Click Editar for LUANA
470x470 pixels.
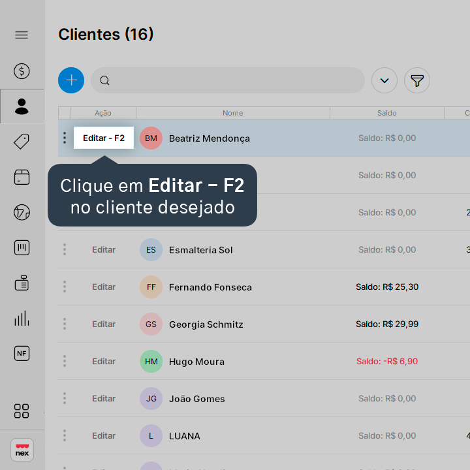coord(104,435)
